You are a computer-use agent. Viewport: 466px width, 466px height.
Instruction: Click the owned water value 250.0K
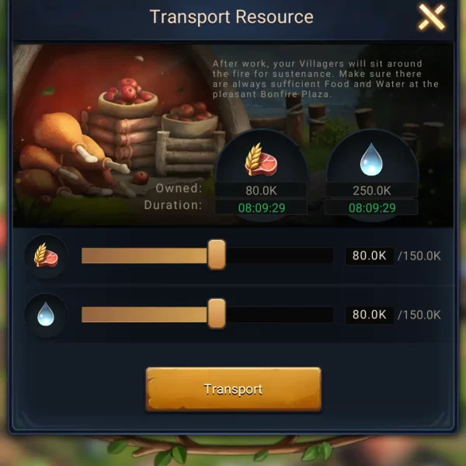(x=371, y=191)
